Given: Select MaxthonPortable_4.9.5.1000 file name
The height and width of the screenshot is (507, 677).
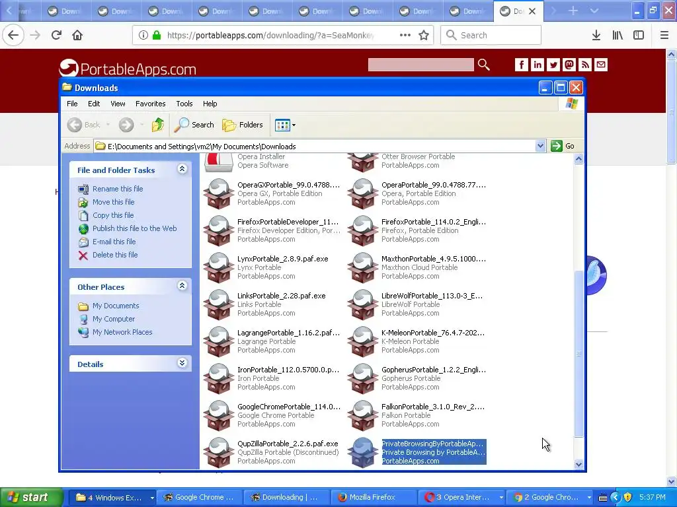Looking at the screenshot, I should (434, 259).
